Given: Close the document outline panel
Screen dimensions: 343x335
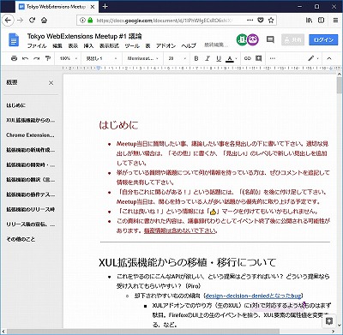Looking at the screenshot, I should pos(51,83).
